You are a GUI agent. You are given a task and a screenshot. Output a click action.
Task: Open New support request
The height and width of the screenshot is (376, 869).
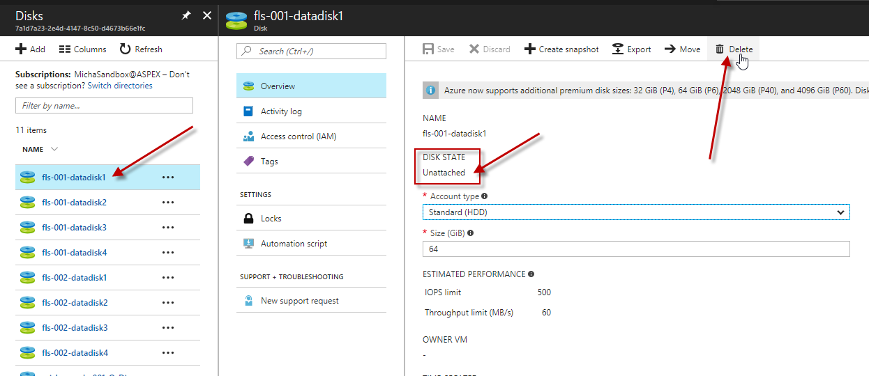(311, 301)
